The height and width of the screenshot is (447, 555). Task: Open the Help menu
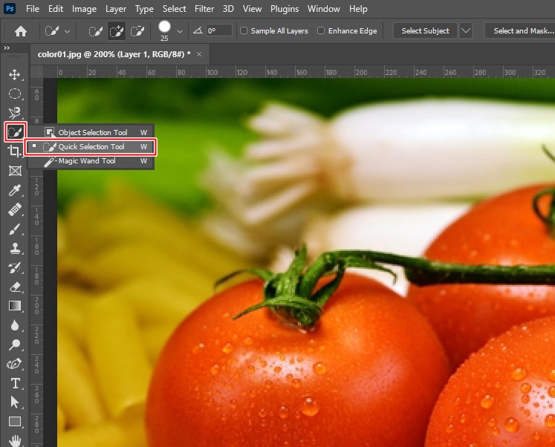(x=358, y=8)
